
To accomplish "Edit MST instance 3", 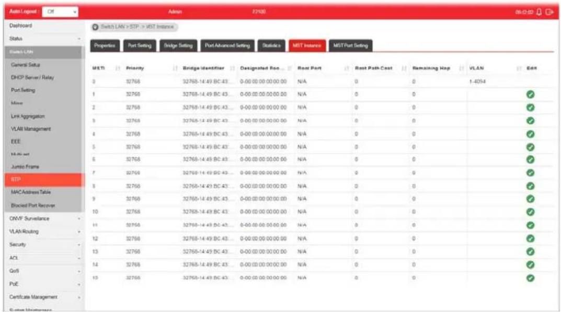I will [530, 121].
